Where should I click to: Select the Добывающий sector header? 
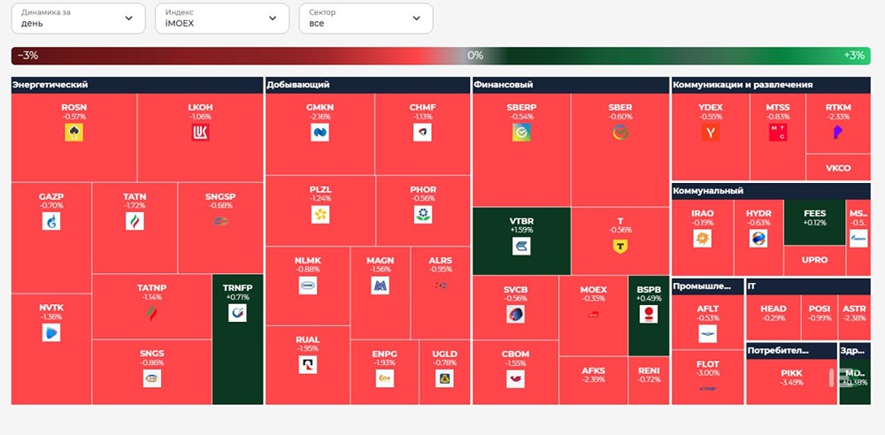point(368,85)
